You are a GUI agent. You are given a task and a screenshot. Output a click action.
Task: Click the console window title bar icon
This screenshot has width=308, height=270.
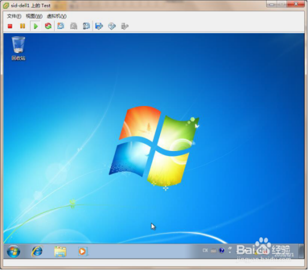[6, 6]
